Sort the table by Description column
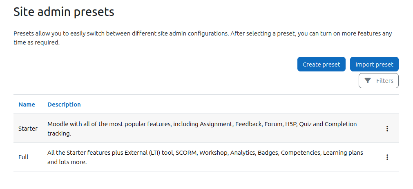 64,105
